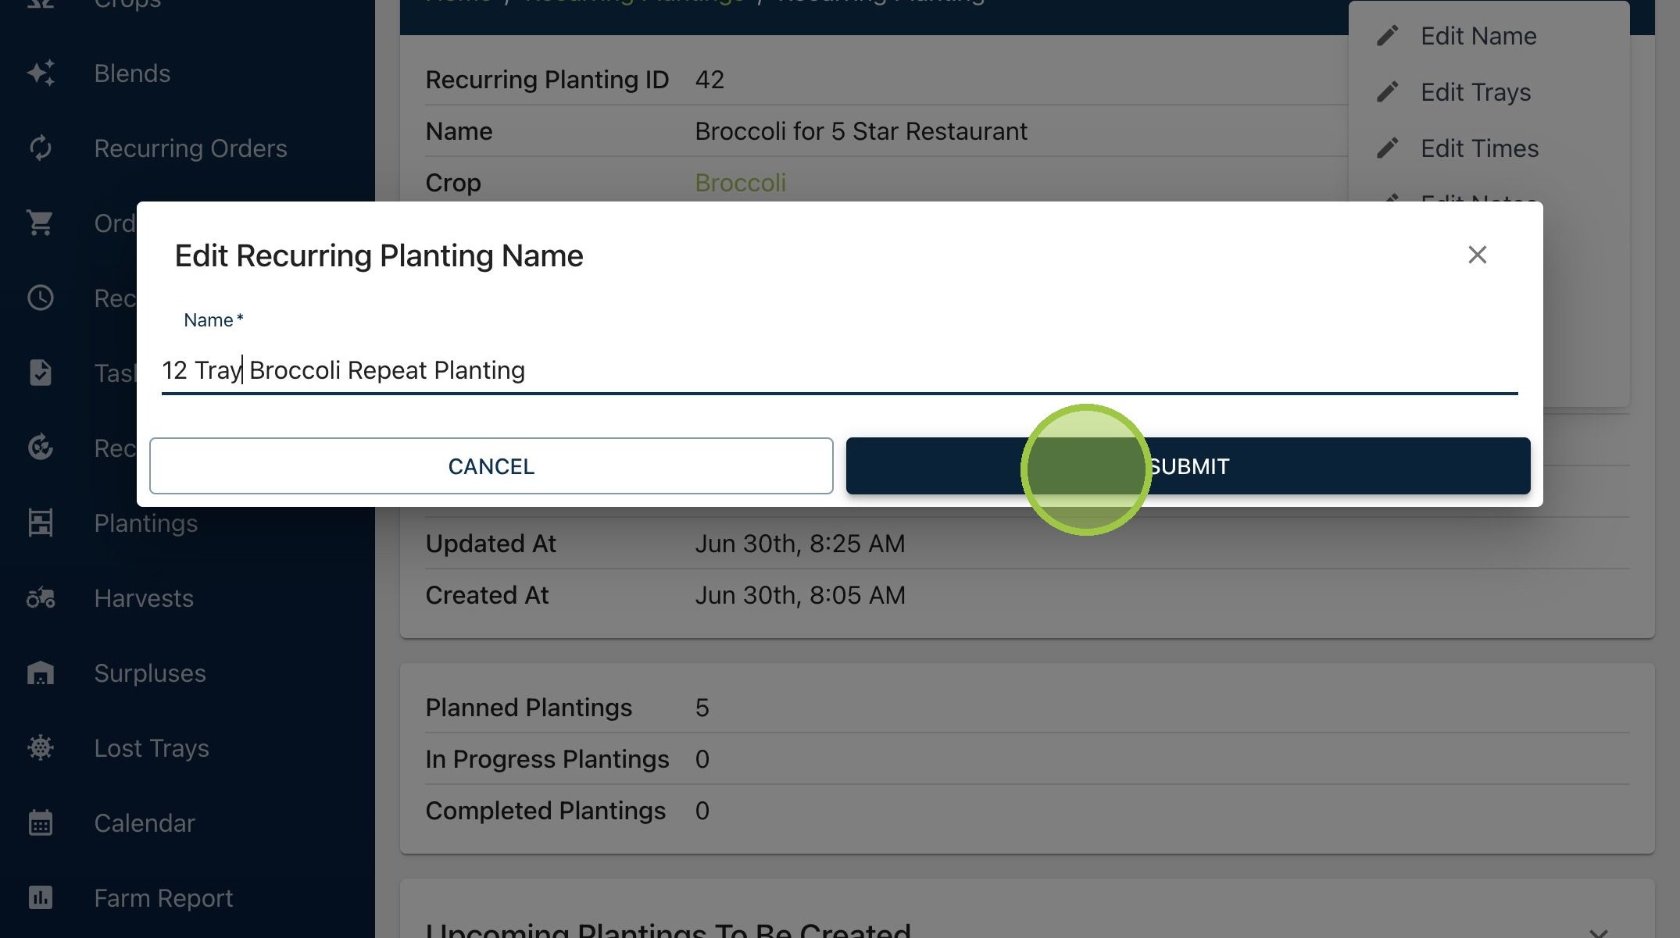Open Blends from the sparkle icon
Image resolution: width=1680 pixels, height=938 pixels.
(x=41, y=73)
